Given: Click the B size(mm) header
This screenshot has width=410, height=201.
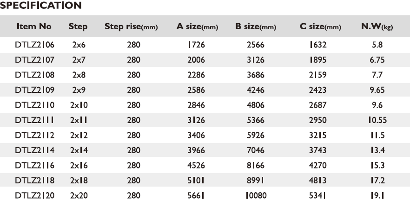Looking at the screenshot, I should click(256, 26).
